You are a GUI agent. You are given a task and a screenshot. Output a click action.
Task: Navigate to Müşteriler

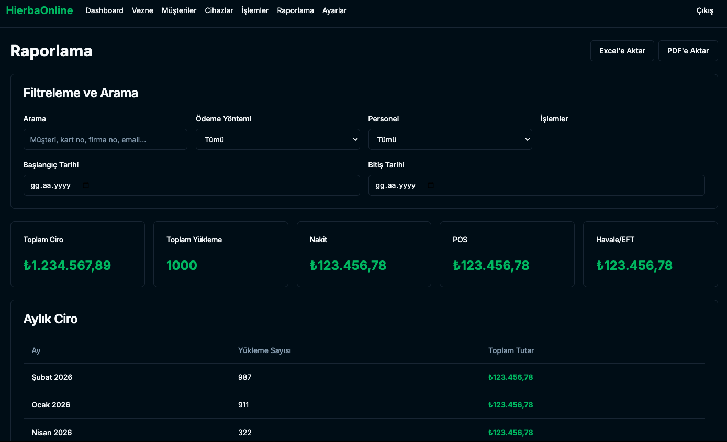179,10
